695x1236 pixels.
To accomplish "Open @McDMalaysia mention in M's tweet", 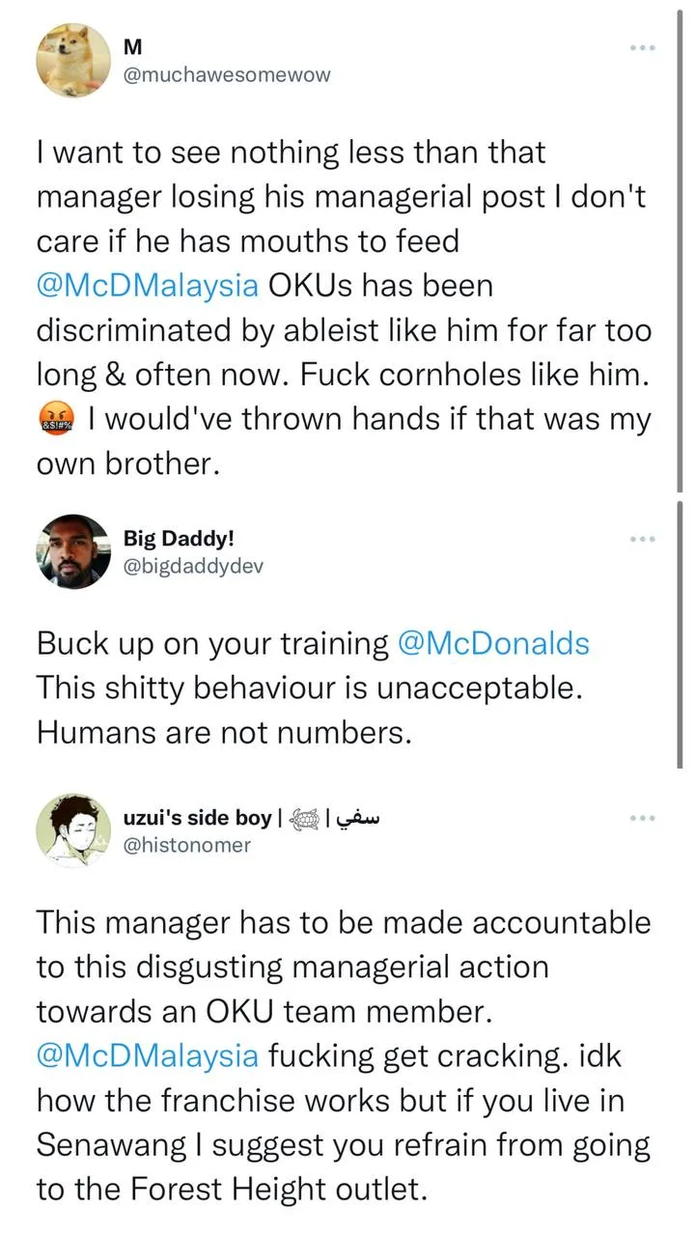I will pos(148,286).
